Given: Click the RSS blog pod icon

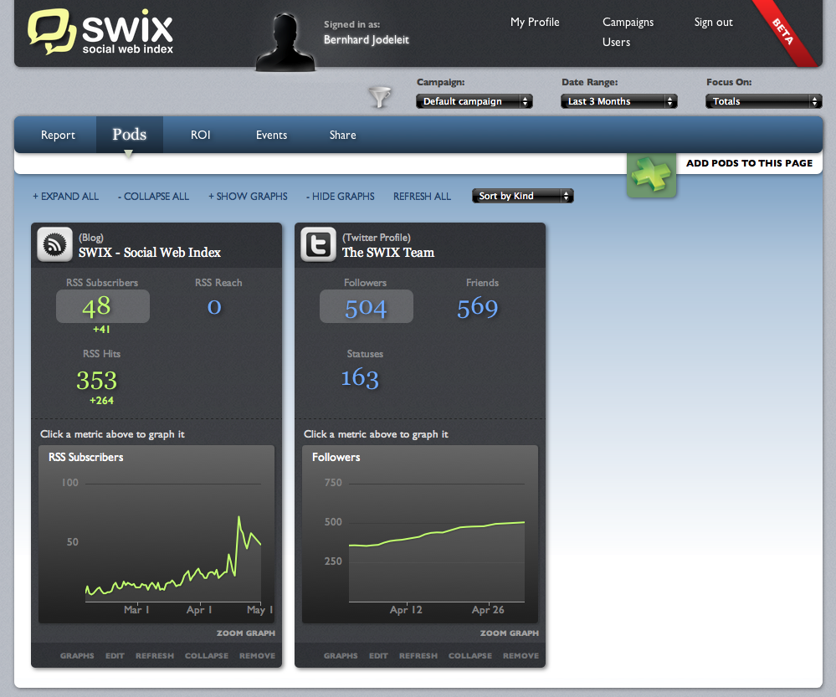Looking at the screenshot, I should [54, 245].
